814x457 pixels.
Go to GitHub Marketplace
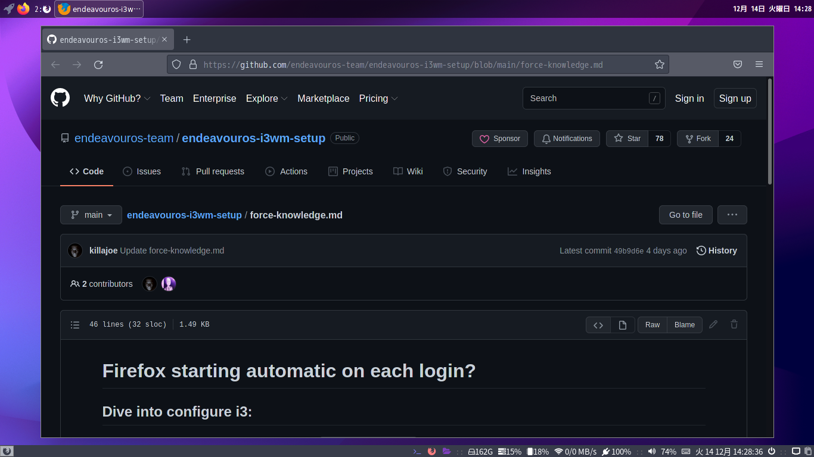[324, 99]
